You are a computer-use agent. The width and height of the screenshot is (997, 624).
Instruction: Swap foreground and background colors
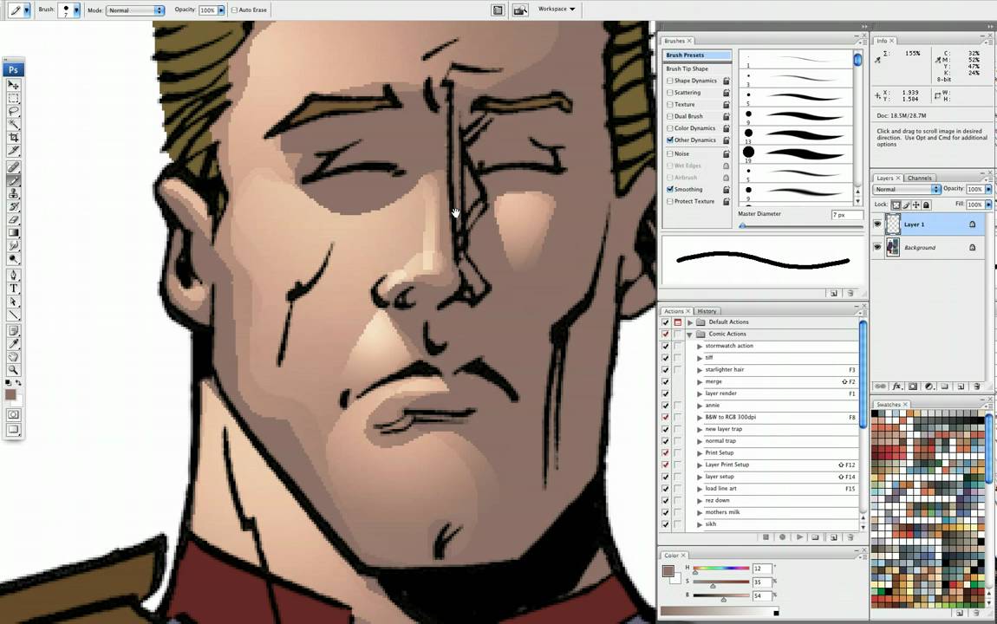click(18, 383)
